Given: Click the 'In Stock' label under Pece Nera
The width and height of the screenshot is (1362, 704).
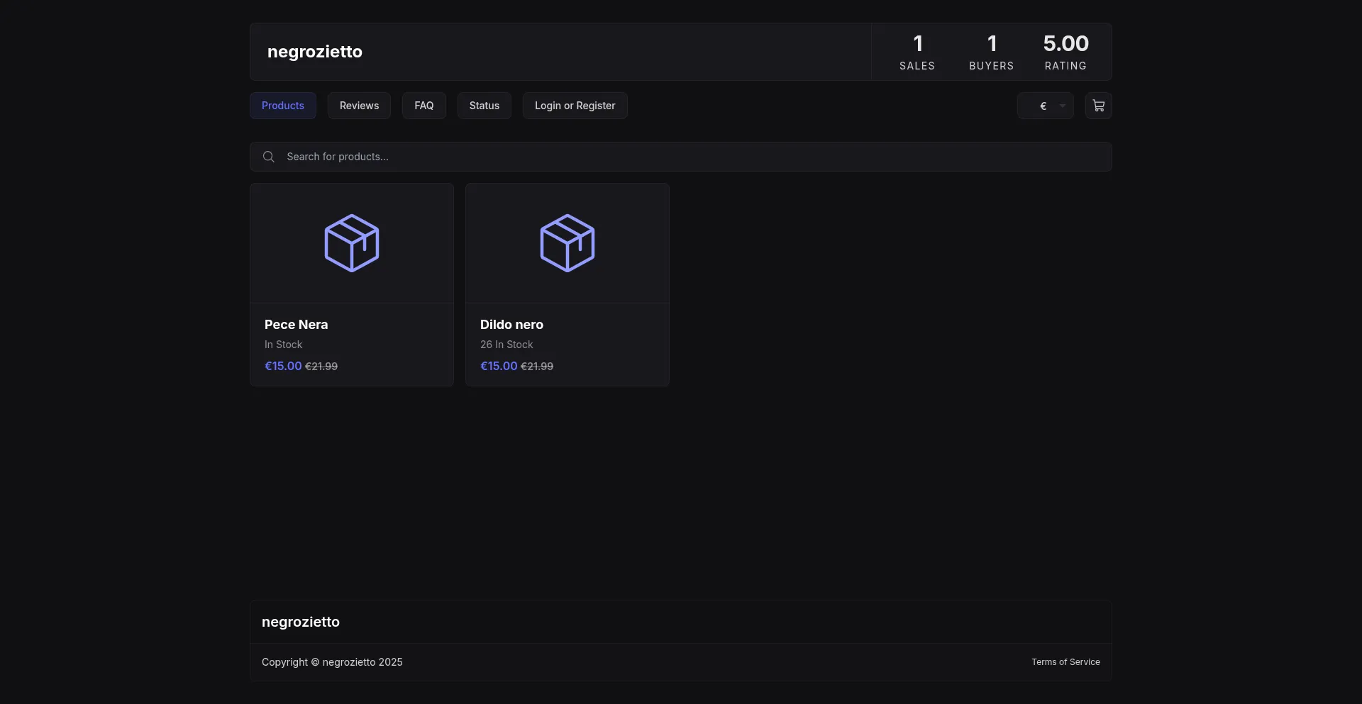Looking at the screenshot, I should 284,345.
